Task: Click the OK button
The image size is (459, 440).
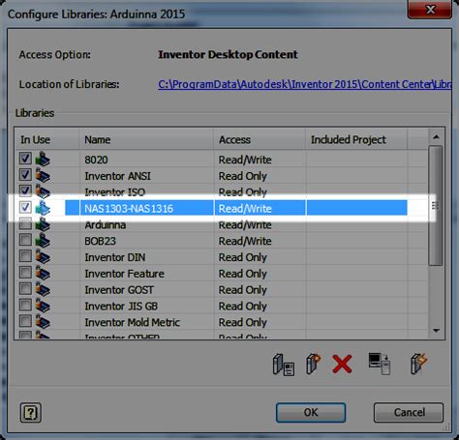Action: 311,412
